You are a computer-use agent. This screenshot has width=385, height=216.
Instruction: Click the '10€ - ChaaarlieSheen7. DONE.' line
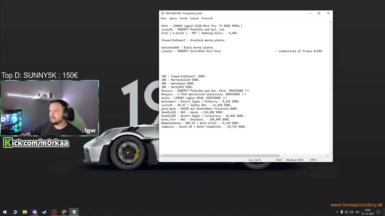point(183,76)
